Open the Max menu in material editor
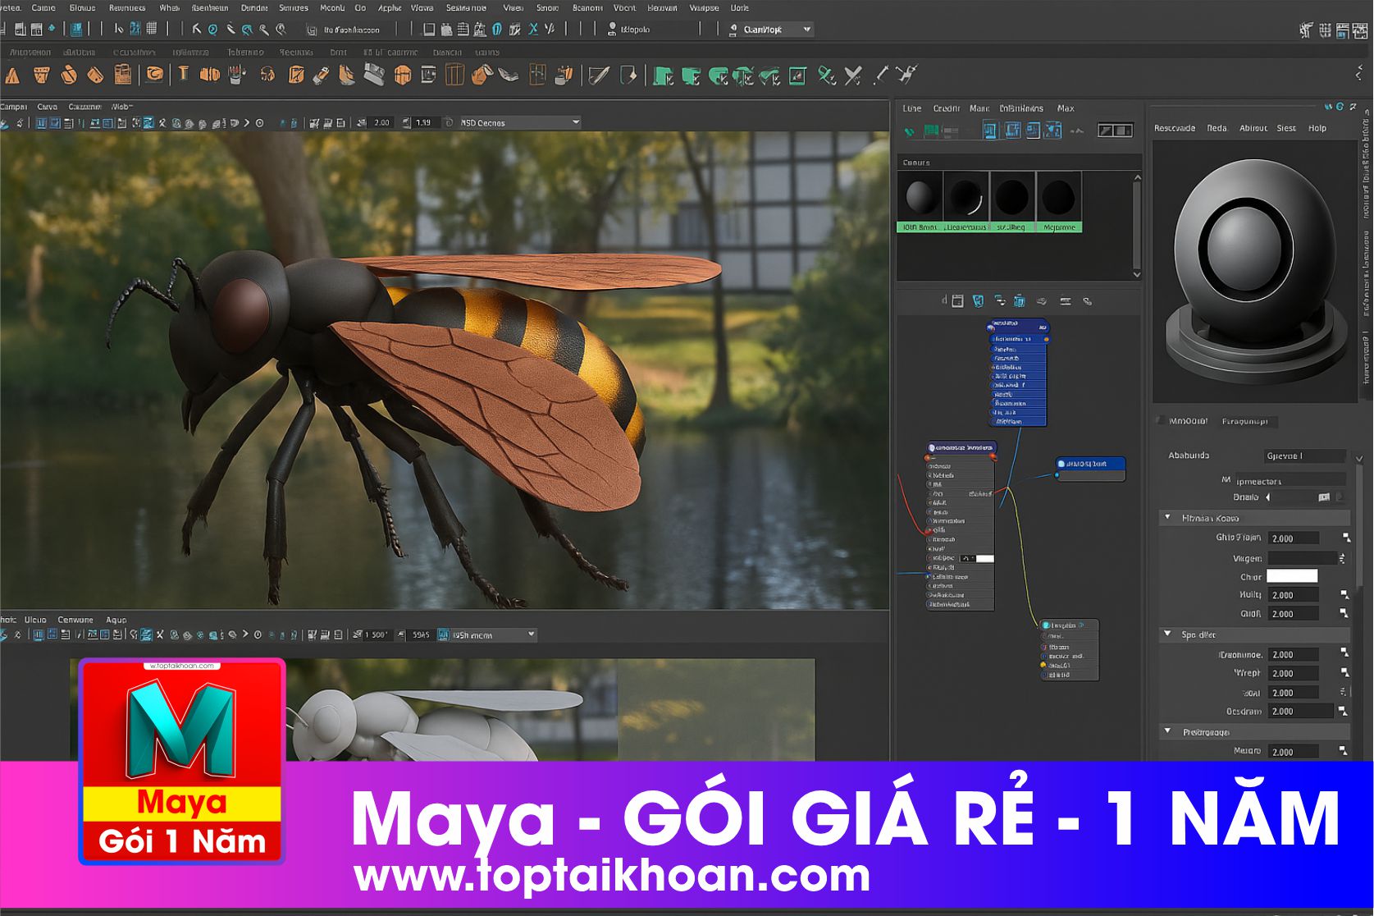The height and width of the screenshot is (916, 1374). pyautogui.click(x=1066, y=108)
